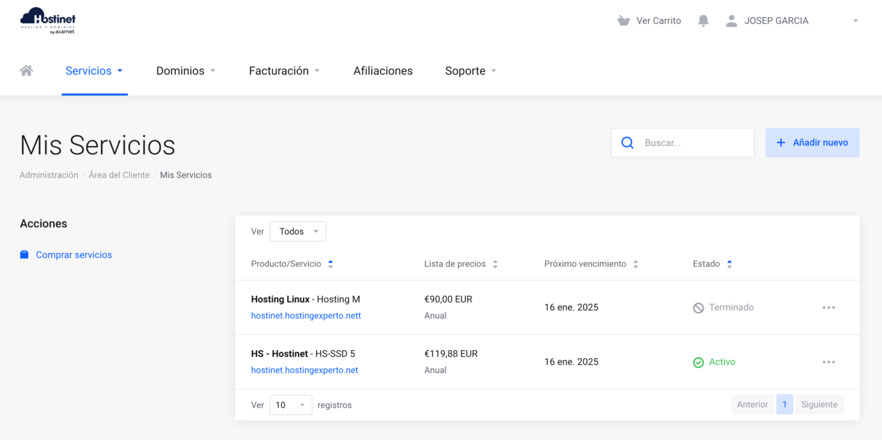Sort by Lista de precios arrows
882x440 pixels.
[x=495, y=264]
